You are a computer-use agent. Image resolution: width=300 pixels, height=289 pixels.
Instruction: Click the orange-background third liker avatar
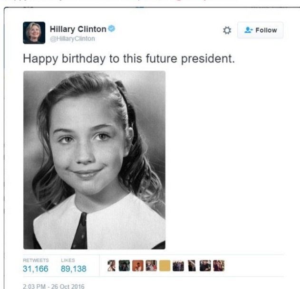tap(138, 266)
